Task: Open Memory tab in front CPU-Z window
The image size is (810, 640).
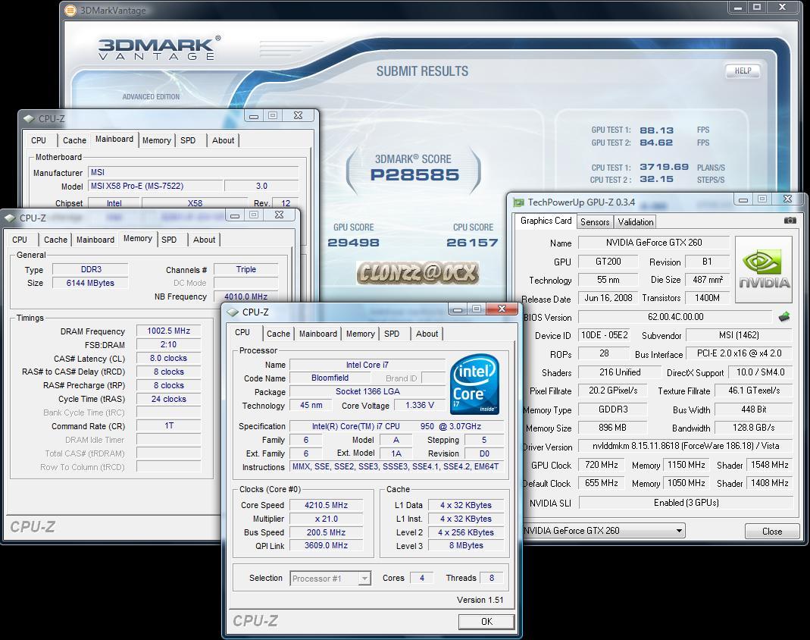Action: coord(361,334)
